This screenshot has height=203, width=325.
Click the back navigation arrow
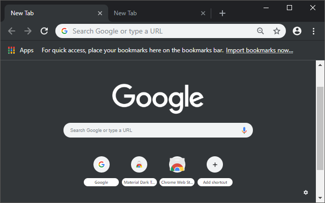[x=12, y=31]
